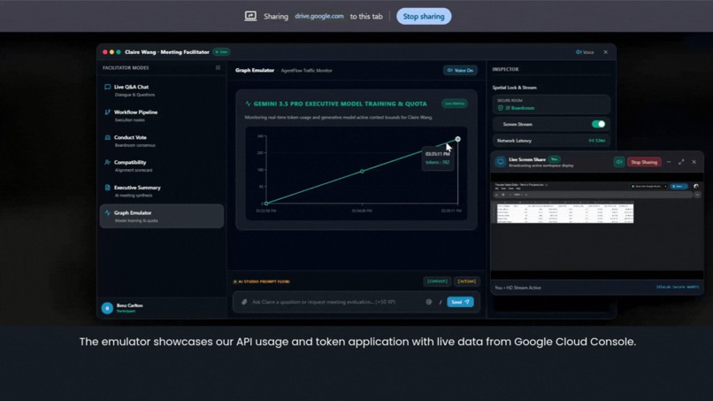The height and width of the screenshot is (401, 713).
Task: Insert the [action] tag button
Action: [466, 281]
